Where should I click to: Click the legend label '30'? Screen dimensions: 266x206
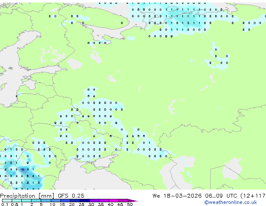coord(91,204)
